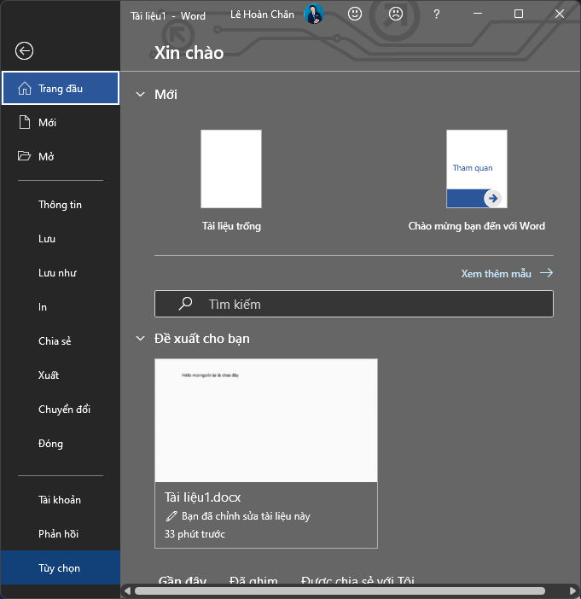Click the Lê Hoàn Chân profile avatar

point(314,15)
